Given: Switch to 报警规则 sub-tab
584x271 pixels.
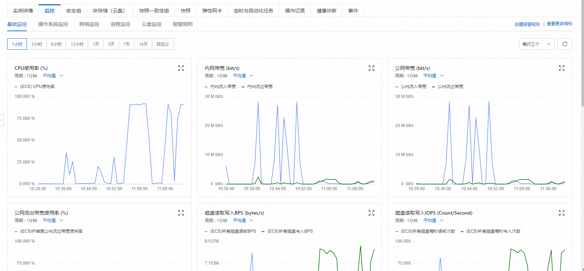Looking at the screenshot, I should (183, 24).
